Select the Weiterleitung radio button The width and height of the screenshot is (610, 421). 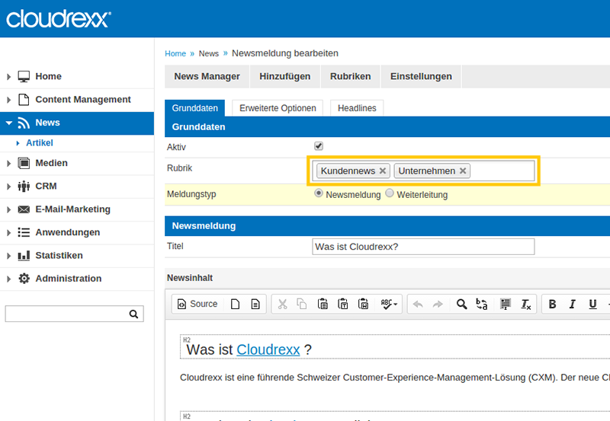point(390,193)
